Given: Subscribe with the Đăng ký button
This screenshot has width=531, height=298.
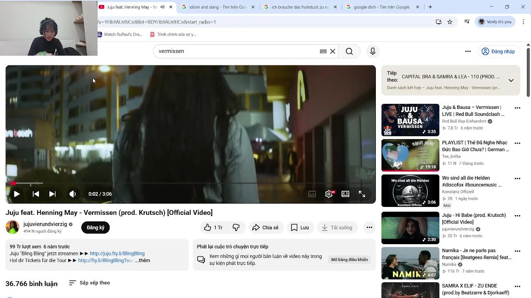Looking at the screenshot, I should (x=95, y=228).
